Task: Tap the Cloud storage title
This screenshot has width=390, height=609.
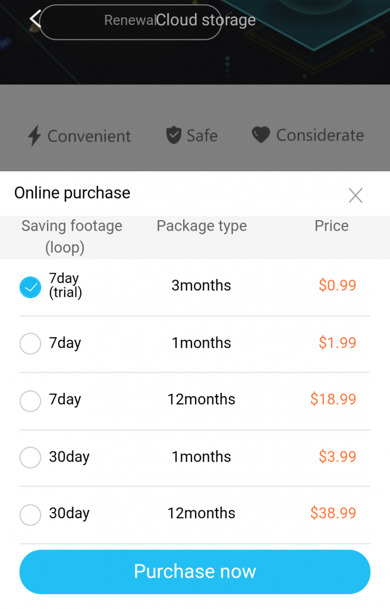Action: coord(206,20)
